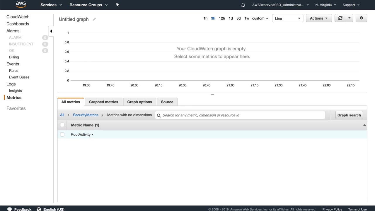Go to All metrics breadcrumb
The width and height of the screenshot is (375, 211).
pos(62,115)
